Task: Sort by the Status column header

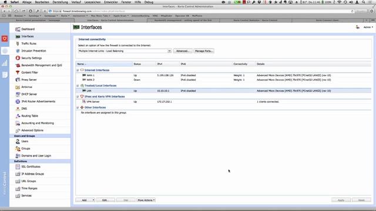Action: [144, 64]
